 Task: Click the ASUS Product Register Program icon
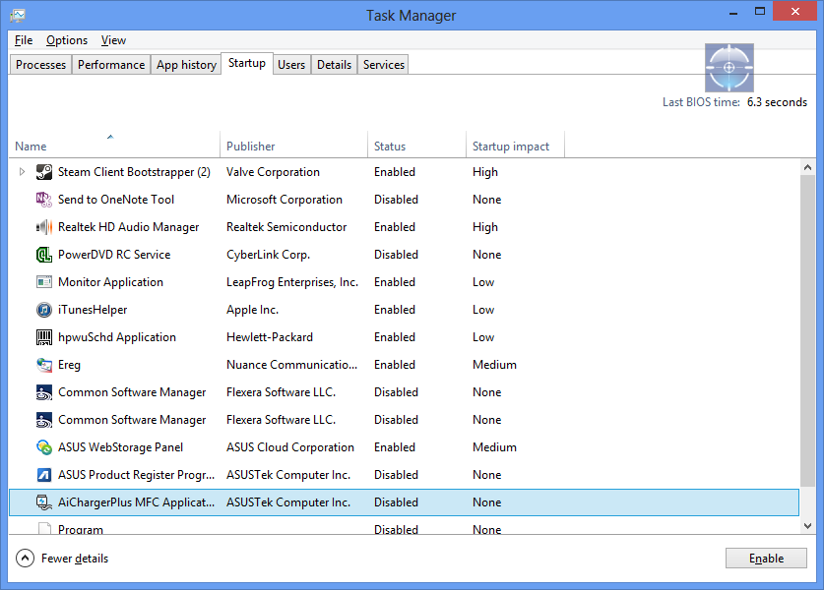pos(44,475)
